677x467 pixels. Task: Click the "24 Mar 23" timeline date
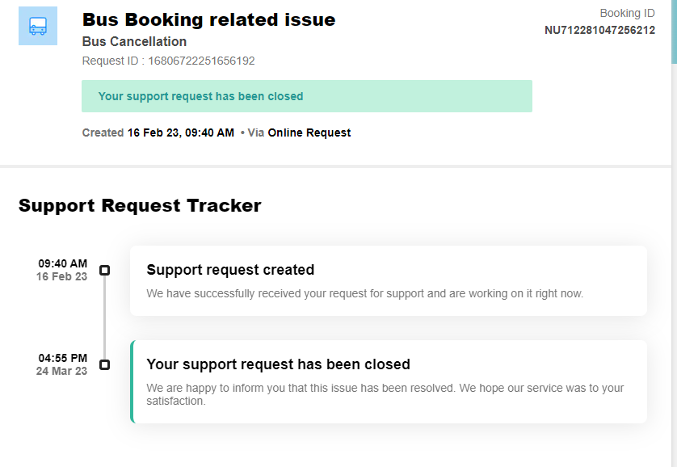tap(61, 372)
